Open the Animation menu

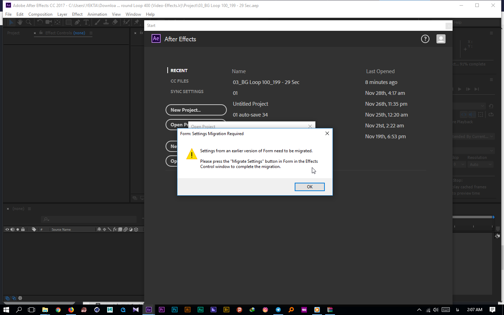tap(97, 14)
